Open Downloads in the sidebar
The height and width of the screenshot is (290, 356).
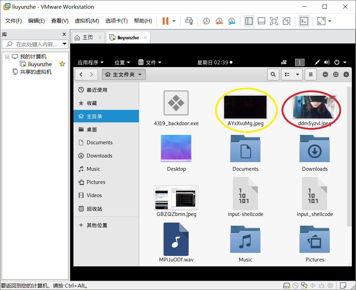point(106,156)
